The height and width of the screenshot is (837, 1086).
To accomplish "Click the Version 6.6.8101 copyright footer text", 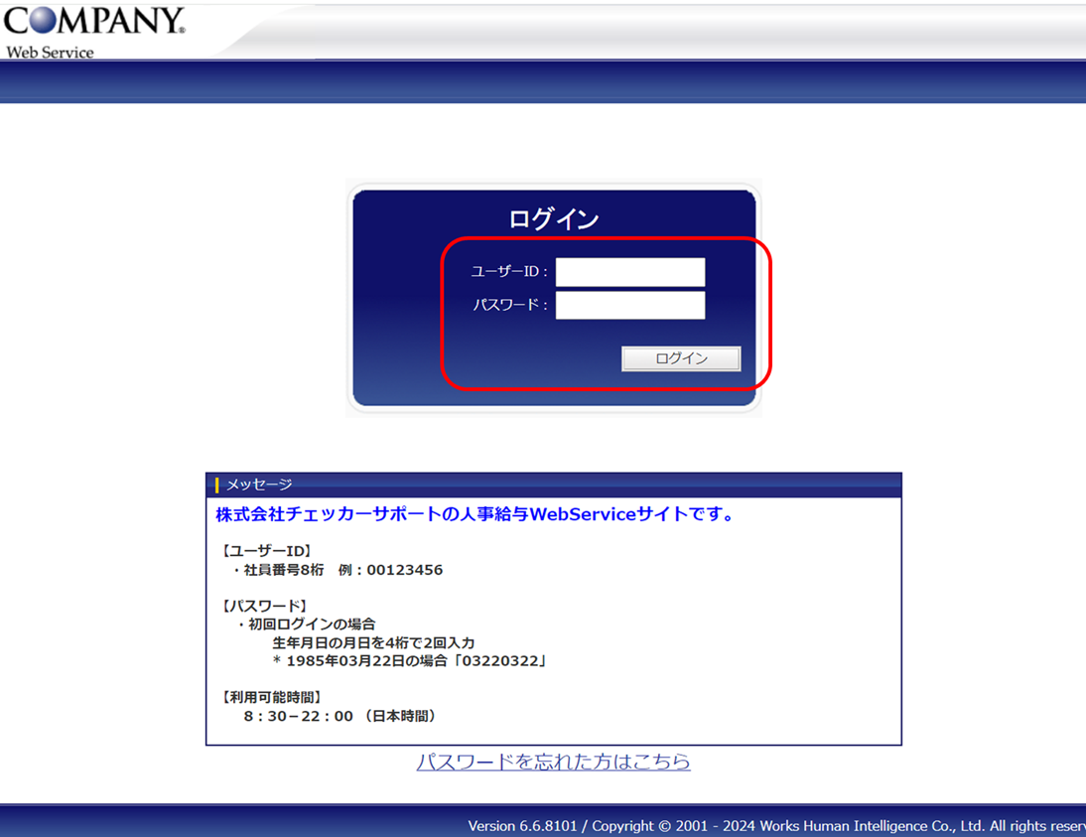I will [x=774, y=826].
